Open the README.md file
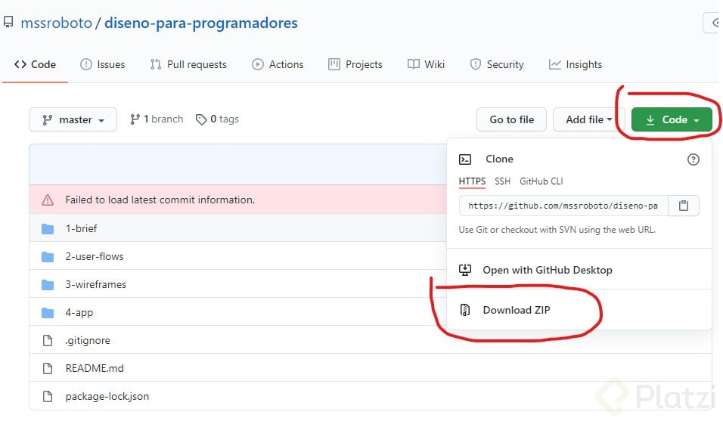Viewport: 723px width, 421px height. tap(95, 369)
